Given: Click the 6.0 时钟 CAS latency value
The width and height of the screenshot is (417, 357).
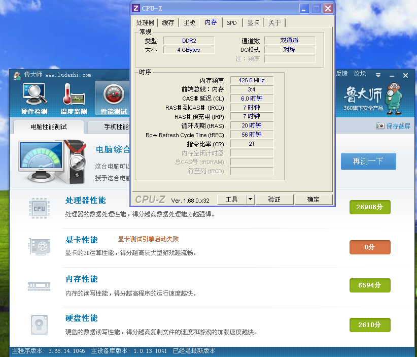Looking at the screenshot, I should (x=252, y=99).
